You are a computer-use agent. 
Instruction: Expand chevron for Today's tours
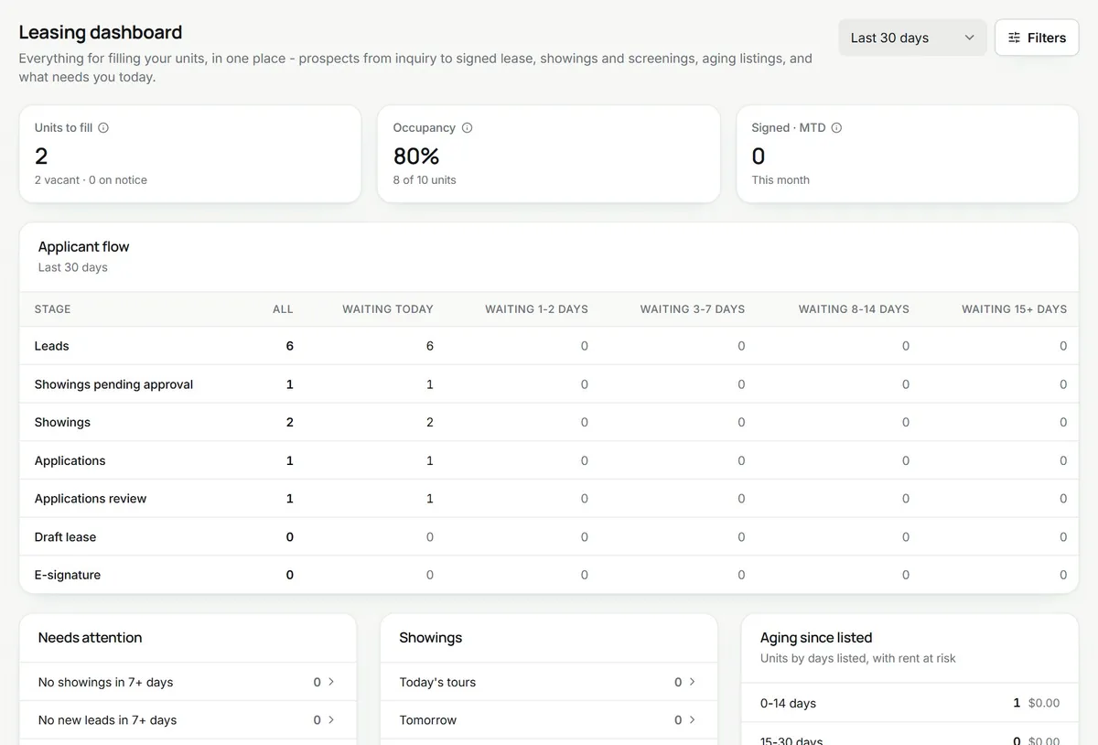(x=693, y=682)
